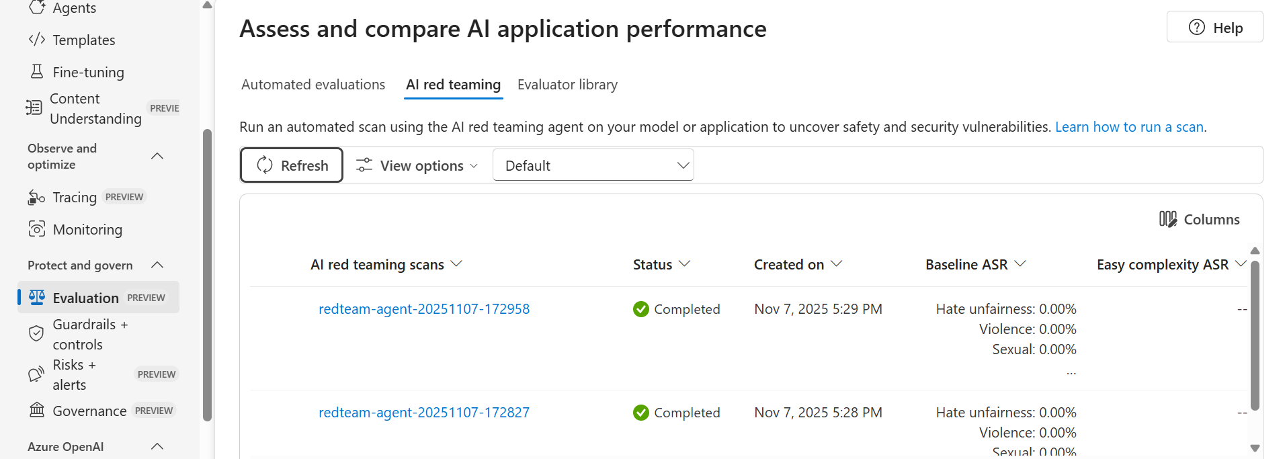
Task: Open the Help button
Action: (x=1214, y=28)
